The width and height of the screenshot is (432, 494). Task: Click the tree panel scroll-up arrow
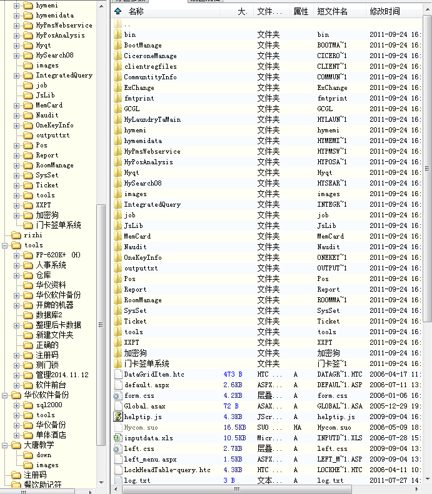101,6
